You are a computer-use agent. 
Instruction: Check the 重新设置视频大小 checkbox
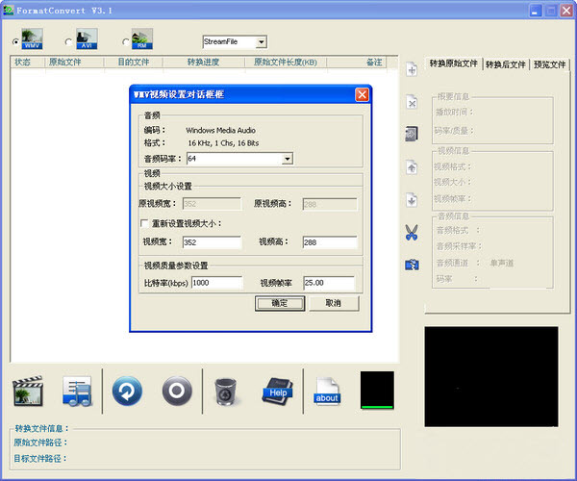[x=144, y=223]
